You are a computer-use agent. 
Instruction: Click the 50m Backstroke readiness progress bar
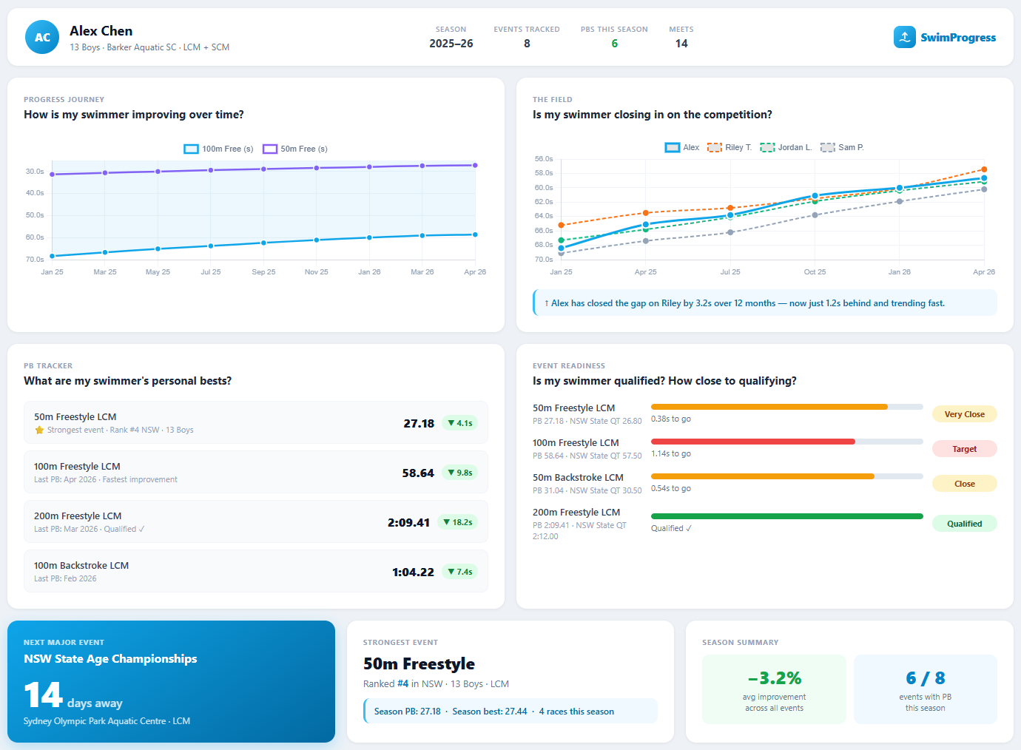(787, 476)
